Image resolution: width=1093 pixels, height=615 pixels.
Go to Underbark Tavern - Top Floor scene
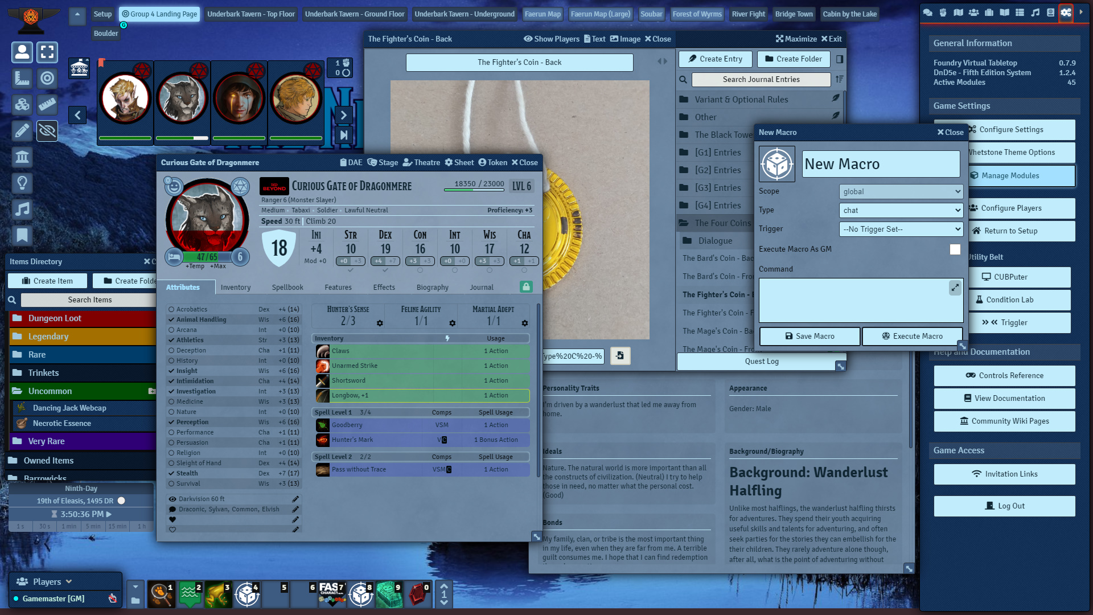point(251,14)
